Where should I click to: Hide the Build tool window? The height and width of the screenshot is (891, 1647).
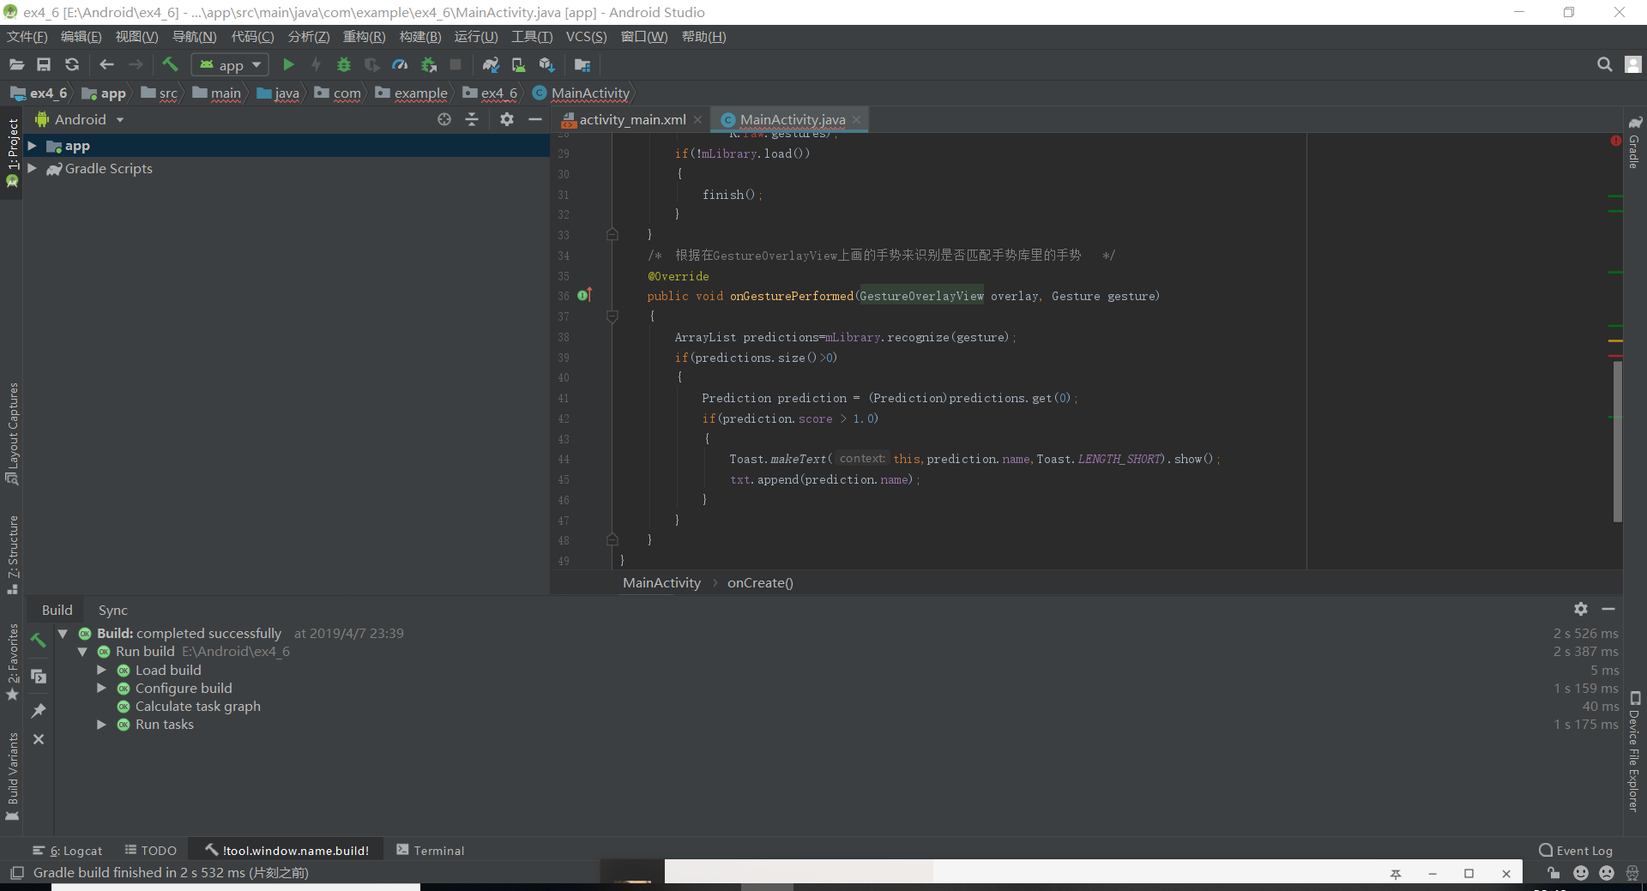click(x=1608, y=609)
